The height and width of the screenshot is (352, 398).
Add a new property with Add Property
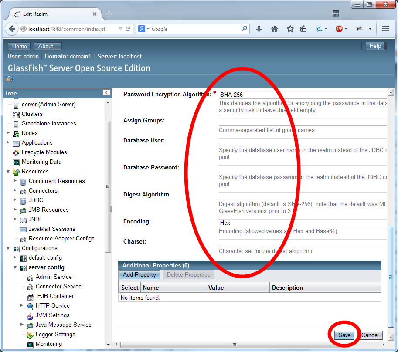(x=139, y=274)
